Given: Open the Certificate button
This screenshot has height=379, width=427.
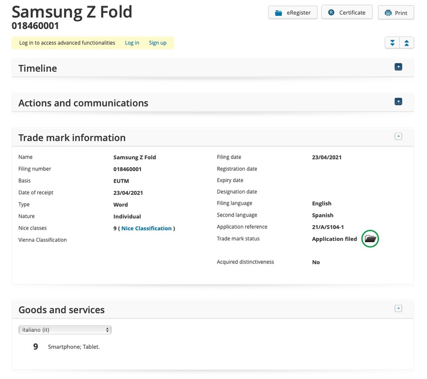Looking at the screenshot, I should (347, 13).
